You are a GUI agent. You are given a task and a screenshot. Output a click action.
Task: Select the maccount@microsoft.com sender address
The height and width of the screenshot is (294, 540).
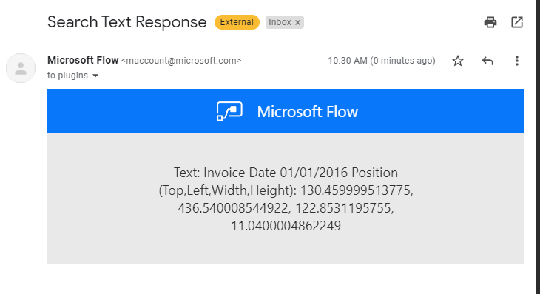tap(181, 61)
